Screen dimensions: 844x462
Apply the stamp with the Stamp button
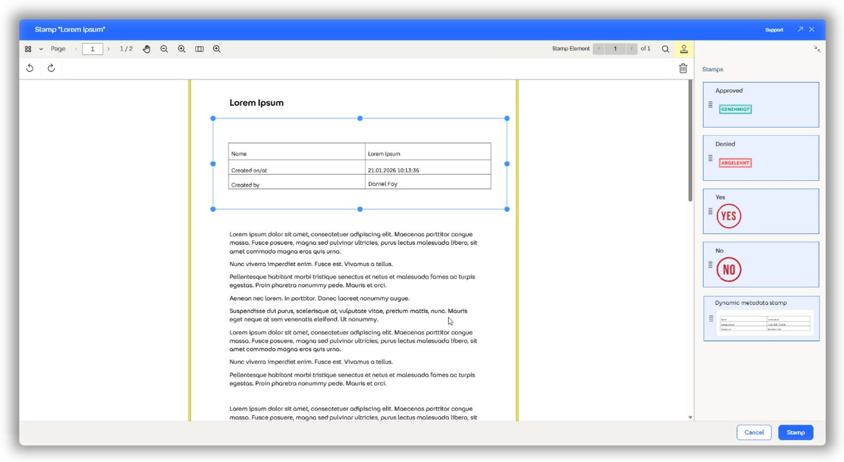tap(796, 432)
